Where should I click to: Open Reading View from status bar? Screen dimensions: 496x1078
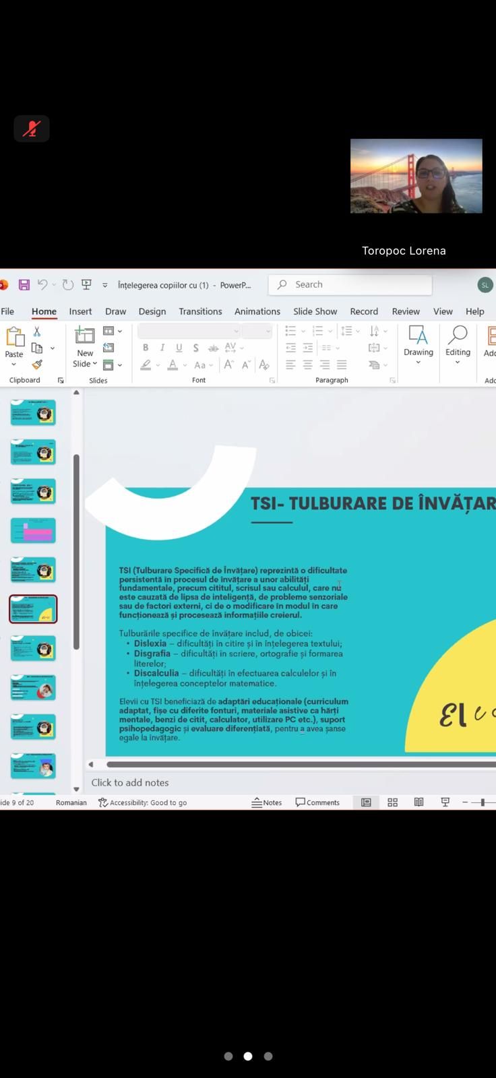(x=418, y=802)
